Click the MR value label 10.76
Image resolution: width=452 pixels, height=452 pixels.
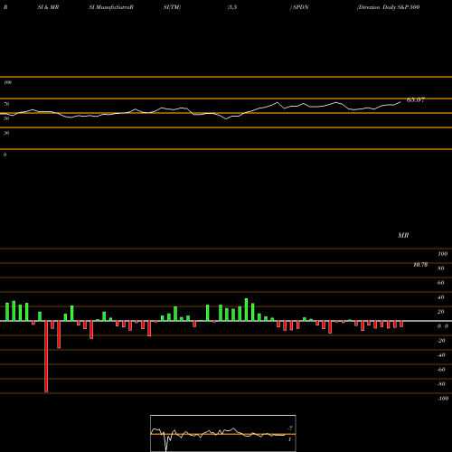[x=420, y=265]
